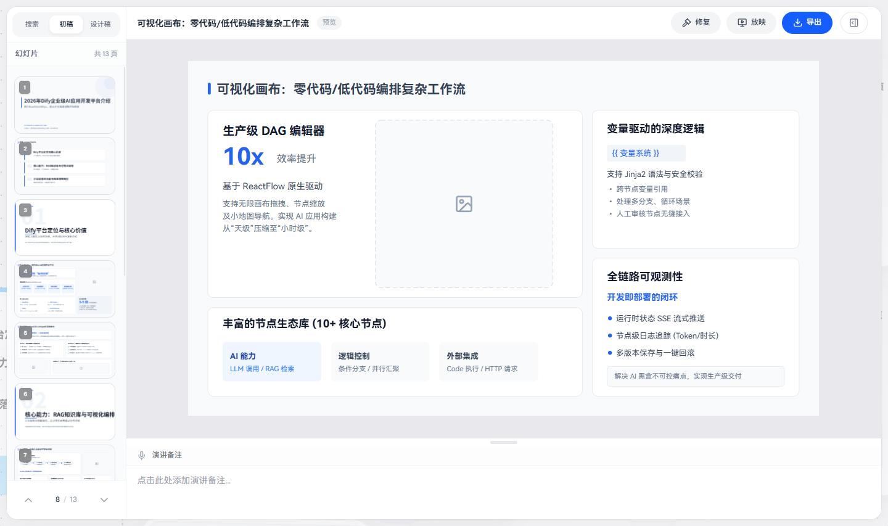
Task: Select the 变量驱动的深度逻辑 heading
Action: [656, 129]
